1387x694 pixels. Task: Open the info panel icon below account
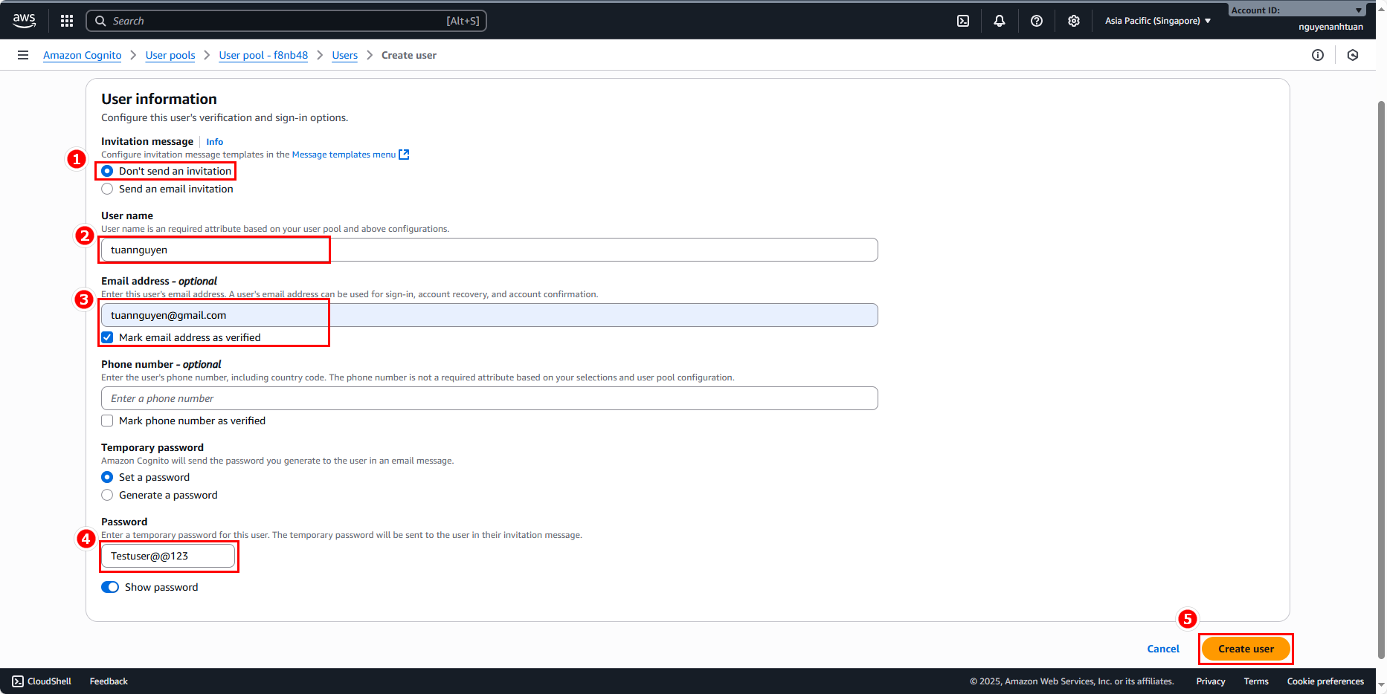pyautogui.click(x=1318, y=55)
